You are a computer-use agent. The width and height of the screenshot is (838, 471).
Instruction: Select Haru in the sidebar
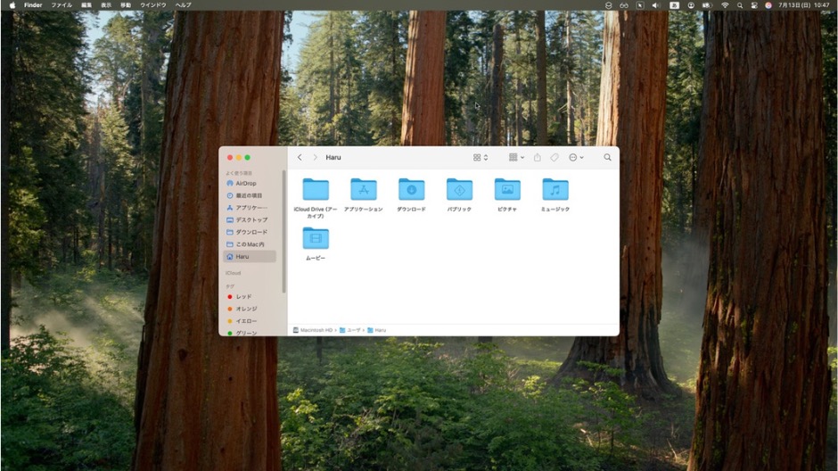(250, 257)
